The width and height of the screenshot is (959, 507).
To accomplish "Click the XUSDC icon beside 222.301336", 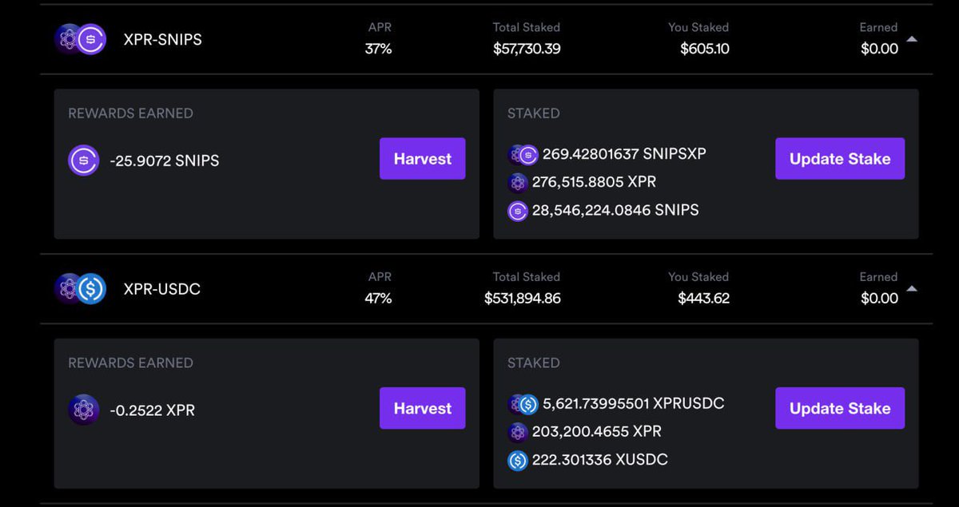I will point(518,461).
